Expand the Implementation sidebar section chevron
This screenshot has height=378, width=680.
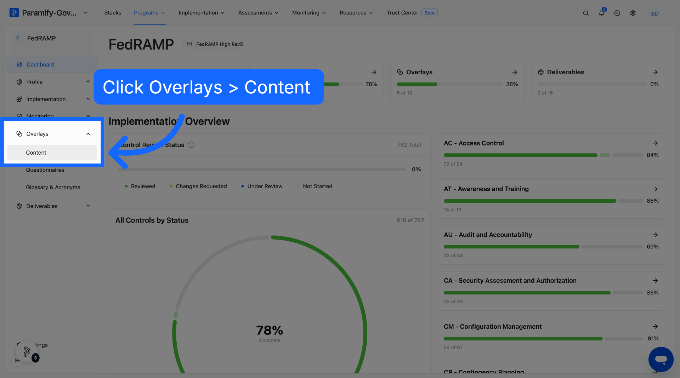click(88, 99)
